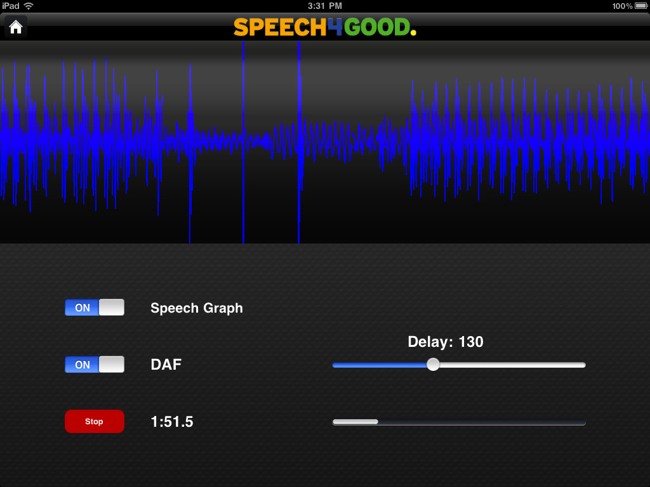Open the Speech4Good logo banner
Viewport: 650px width, 487px height.
324,27
